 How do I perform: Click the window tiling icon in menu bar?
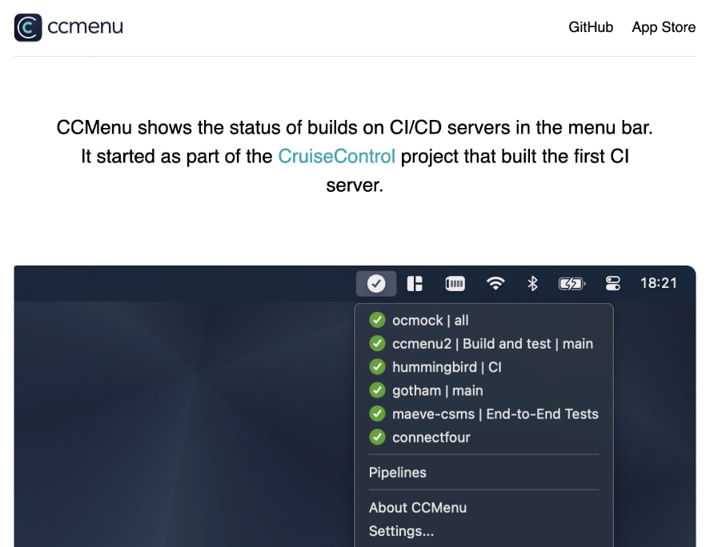pos(415,283)
